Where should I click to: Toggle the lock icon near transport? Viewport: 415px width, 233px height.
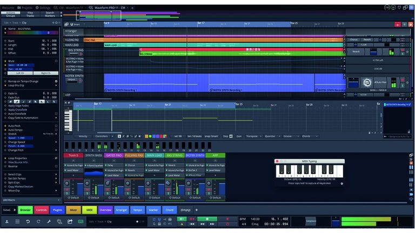159,224
